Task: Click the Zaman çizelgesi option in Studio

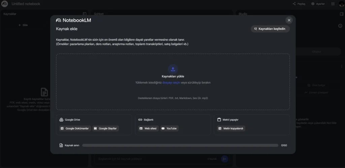Action: click(317, 93)
